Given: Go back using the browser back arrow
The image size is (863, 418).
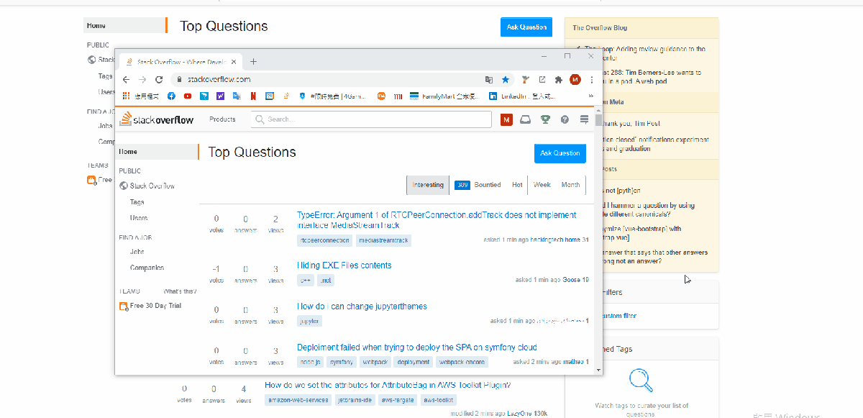Looking at the screenshot, I should 127,79.
